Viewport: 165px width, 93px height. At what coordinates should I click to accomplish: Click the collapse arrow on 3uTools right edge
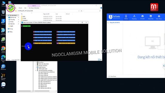point(164,66)
